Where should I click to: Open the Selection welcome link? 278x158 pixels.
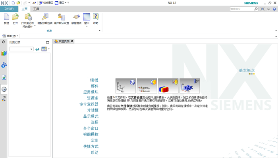[x=95, y=122]
